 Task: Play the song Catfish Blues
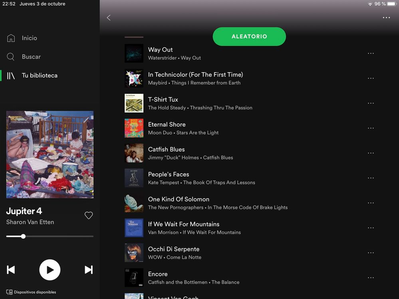coord(167,149)
